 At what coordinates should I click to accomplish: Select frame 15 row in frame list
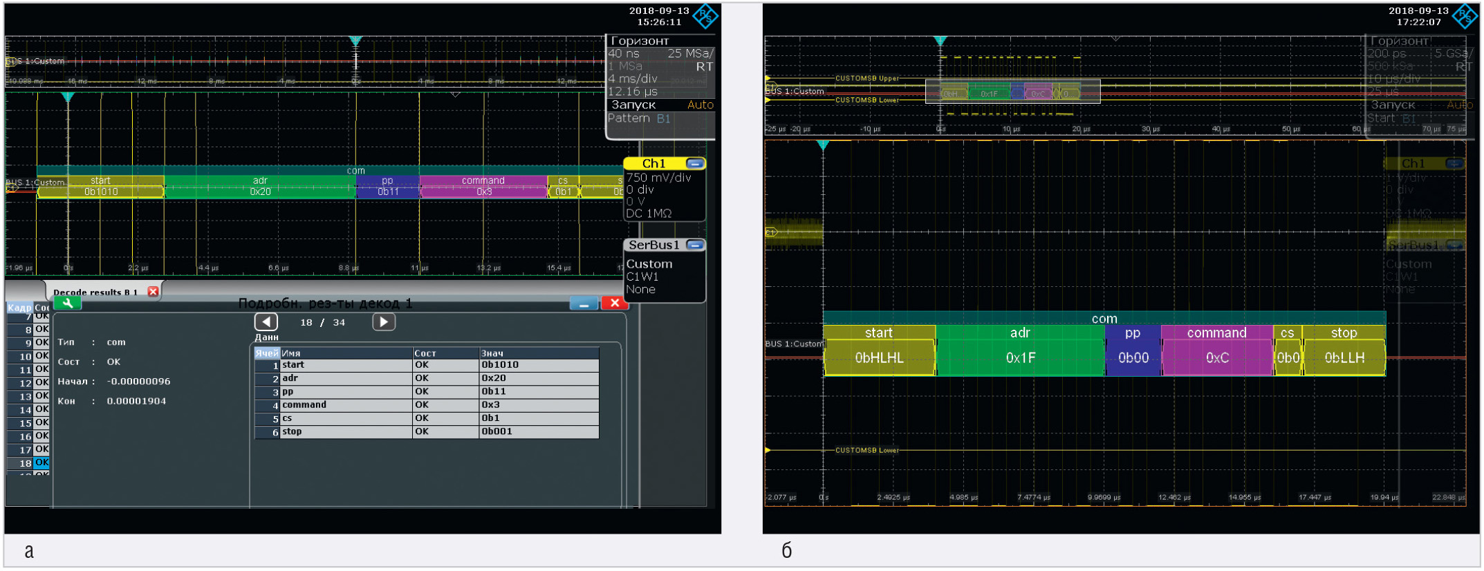coord(28,423)
